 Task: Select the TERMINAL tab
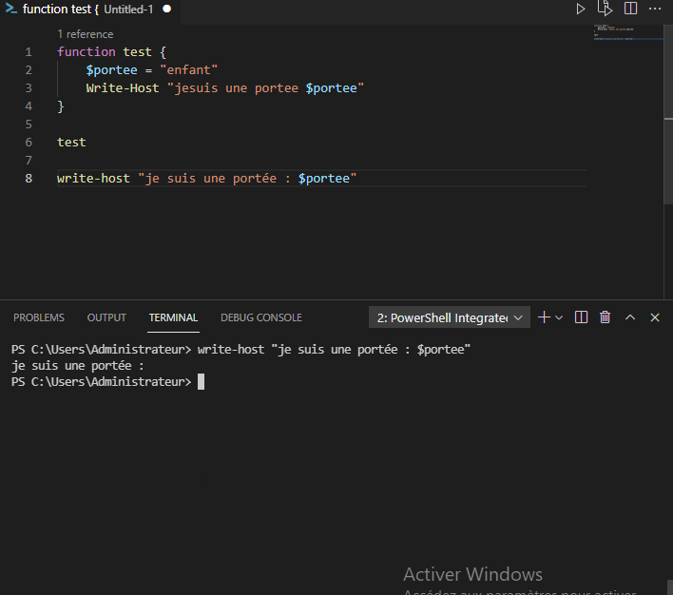(x=173, y=317)
